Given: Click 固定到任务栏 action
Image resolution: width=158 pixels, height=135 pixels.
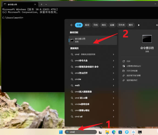Looking at the screenshot, I should (x=130, y=80).
